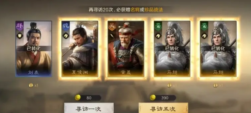Click the 夏侯渊 name label
This screenshot has height=113, width=251.
80,73
